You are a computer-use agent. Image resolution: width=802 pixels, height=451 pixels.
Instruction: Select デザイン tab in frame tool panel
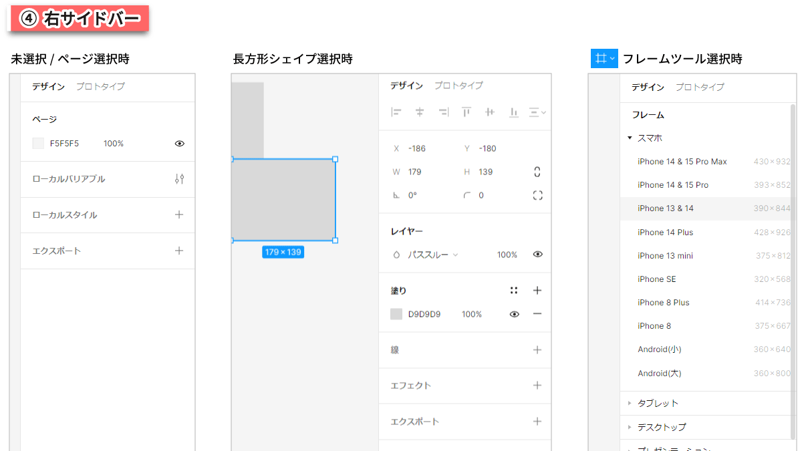(x=648, y=87)
